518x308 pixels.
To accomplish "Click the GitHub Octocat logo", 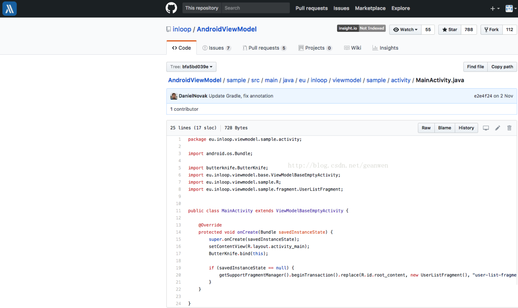I will pos(171,8).
